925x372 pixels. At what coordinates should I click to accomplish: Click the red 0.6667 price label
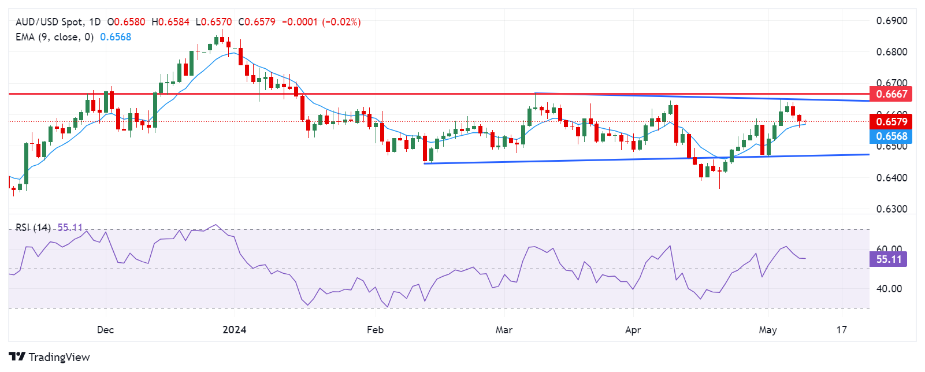pyautogui.click(x=891, y=94)
